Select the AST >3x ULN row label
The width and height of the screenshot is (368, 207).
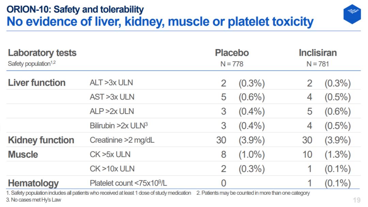coord(112,97)
